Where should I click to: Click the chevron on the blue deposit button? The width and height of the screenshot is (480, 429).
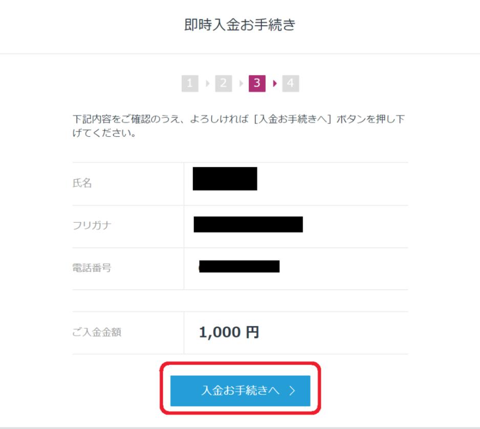pos(292,391)
